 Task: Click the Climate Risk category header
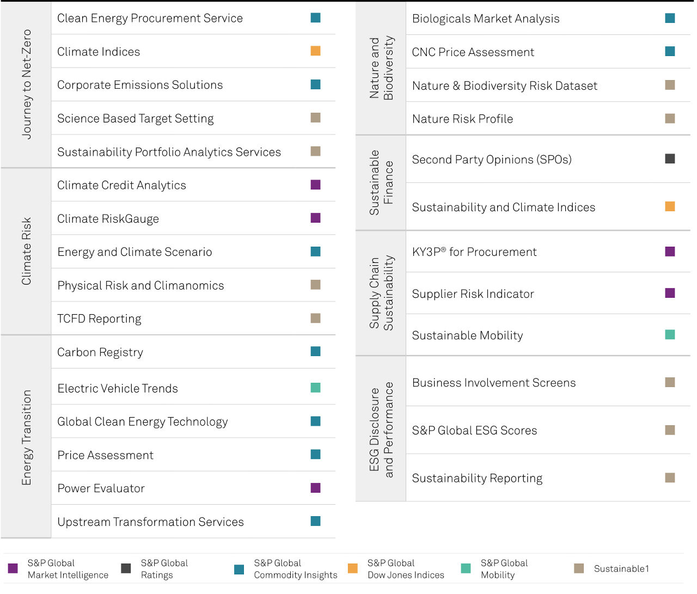coord(26,252)
